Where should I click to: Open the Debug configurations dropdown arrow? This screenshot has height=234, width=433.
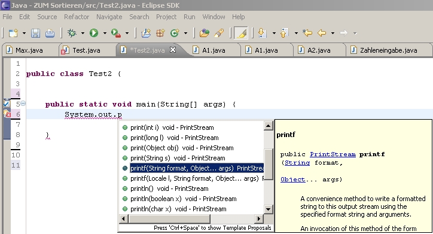[x=83, y=34]
